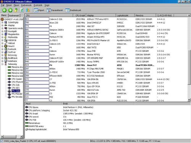This screenshot has width=191, height=143.
Task: Click the results list scroll-down arrow
Action: point(189,100)
